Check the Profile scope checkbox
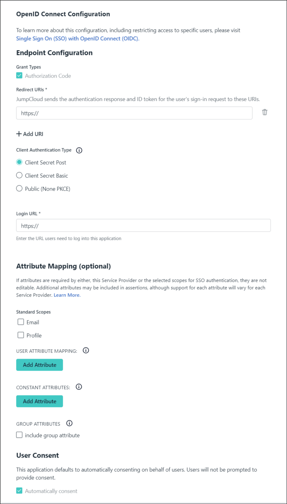Screen dimensions: 287x504 21,335
